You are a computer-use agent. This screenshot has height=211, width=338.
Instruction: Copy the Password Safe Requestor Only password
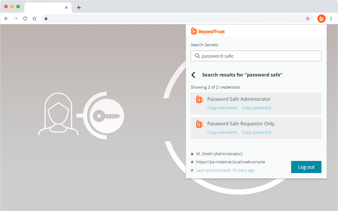[x=256, y=132]
